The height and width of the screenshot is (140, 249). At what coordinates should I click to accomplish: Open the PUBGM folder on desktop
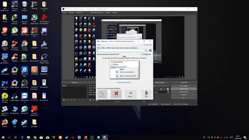[x=34, y=44]
